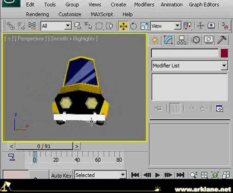Image resolution: width=233 pixels, height=193 pixels.
Task: Open Configure Modifier Sets icon
Action: (x=219, y=108)
